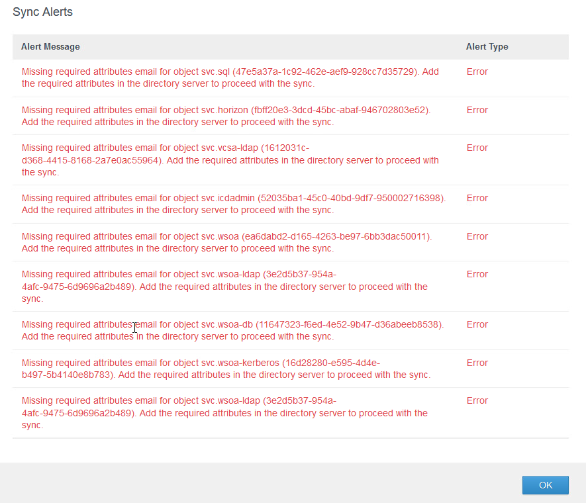This screenshot has width=586, height=503.
Task: Select the alert message with ID ea6dabd2-d165
Action: [x=226, y=242]
